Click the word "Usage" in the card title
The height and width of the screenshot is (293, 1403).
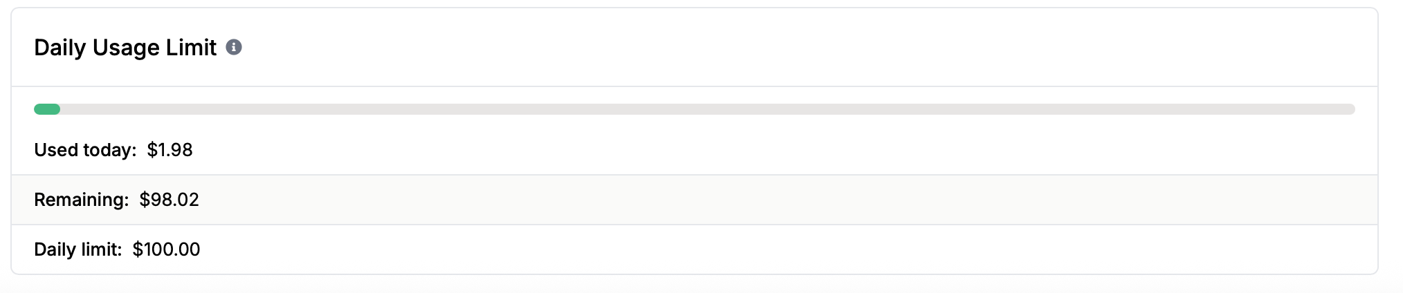[x=126, y=48]
